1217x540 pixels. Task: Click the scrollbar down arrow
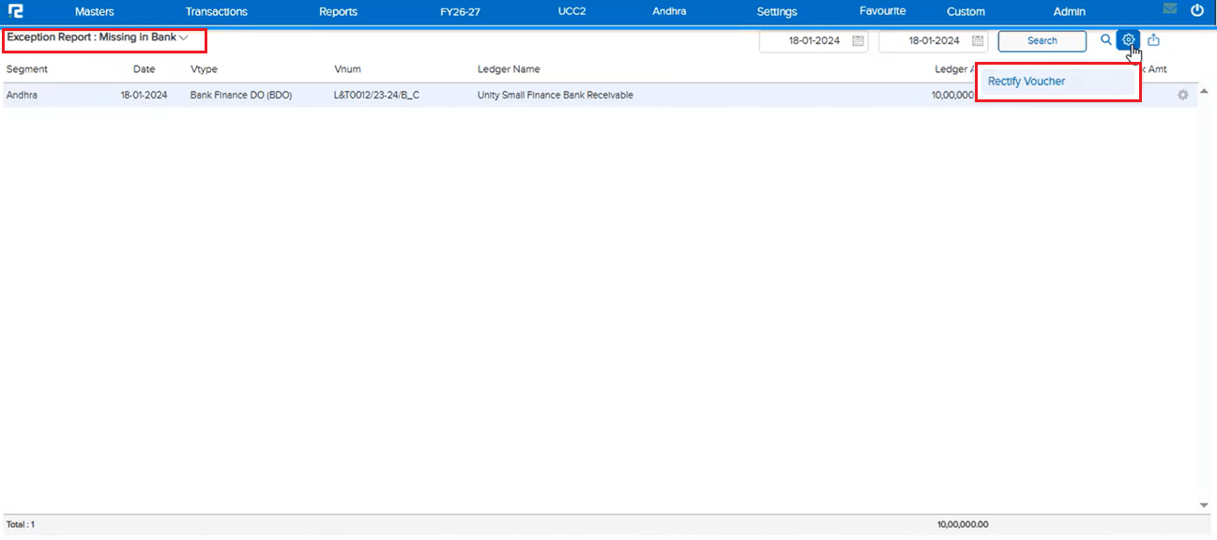click(1205, 505)
